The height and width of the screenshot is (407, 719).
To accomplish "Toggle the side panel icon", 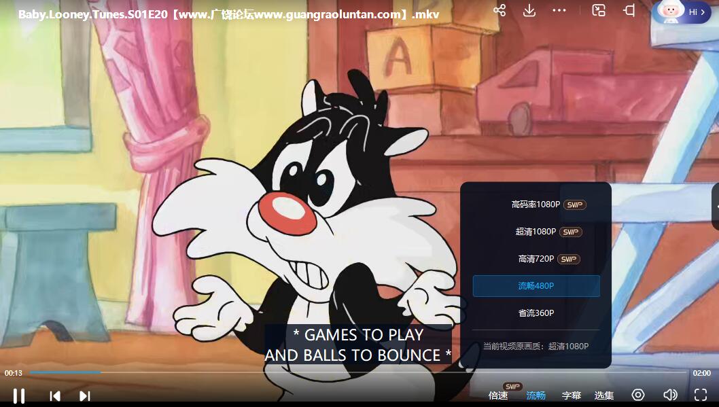I will tap(629, 11).
